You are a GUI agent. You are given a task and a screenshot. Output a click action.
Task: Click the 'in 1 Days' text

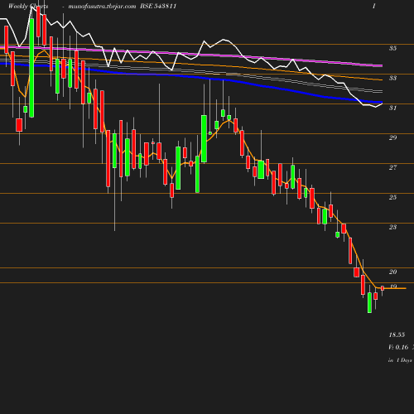(x=400, y=360)
